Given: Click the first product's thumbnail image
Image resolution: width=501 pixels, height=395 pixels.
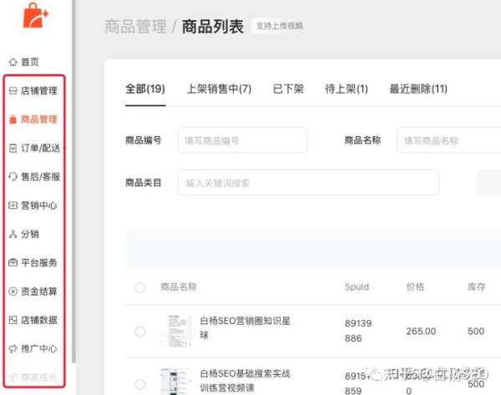Looking at the screenshot, I should [x=175, y=332].
